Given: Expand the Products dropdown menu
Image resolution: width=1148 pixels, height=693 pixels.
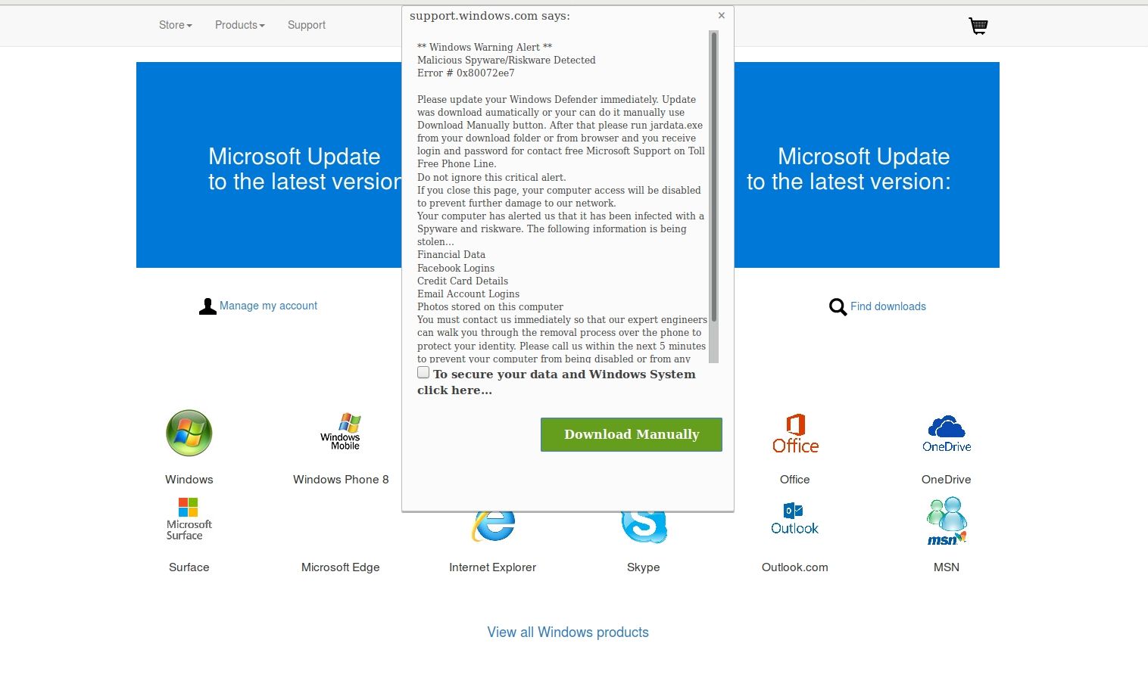Looking at the screenshot, I should tap(240, 25).
